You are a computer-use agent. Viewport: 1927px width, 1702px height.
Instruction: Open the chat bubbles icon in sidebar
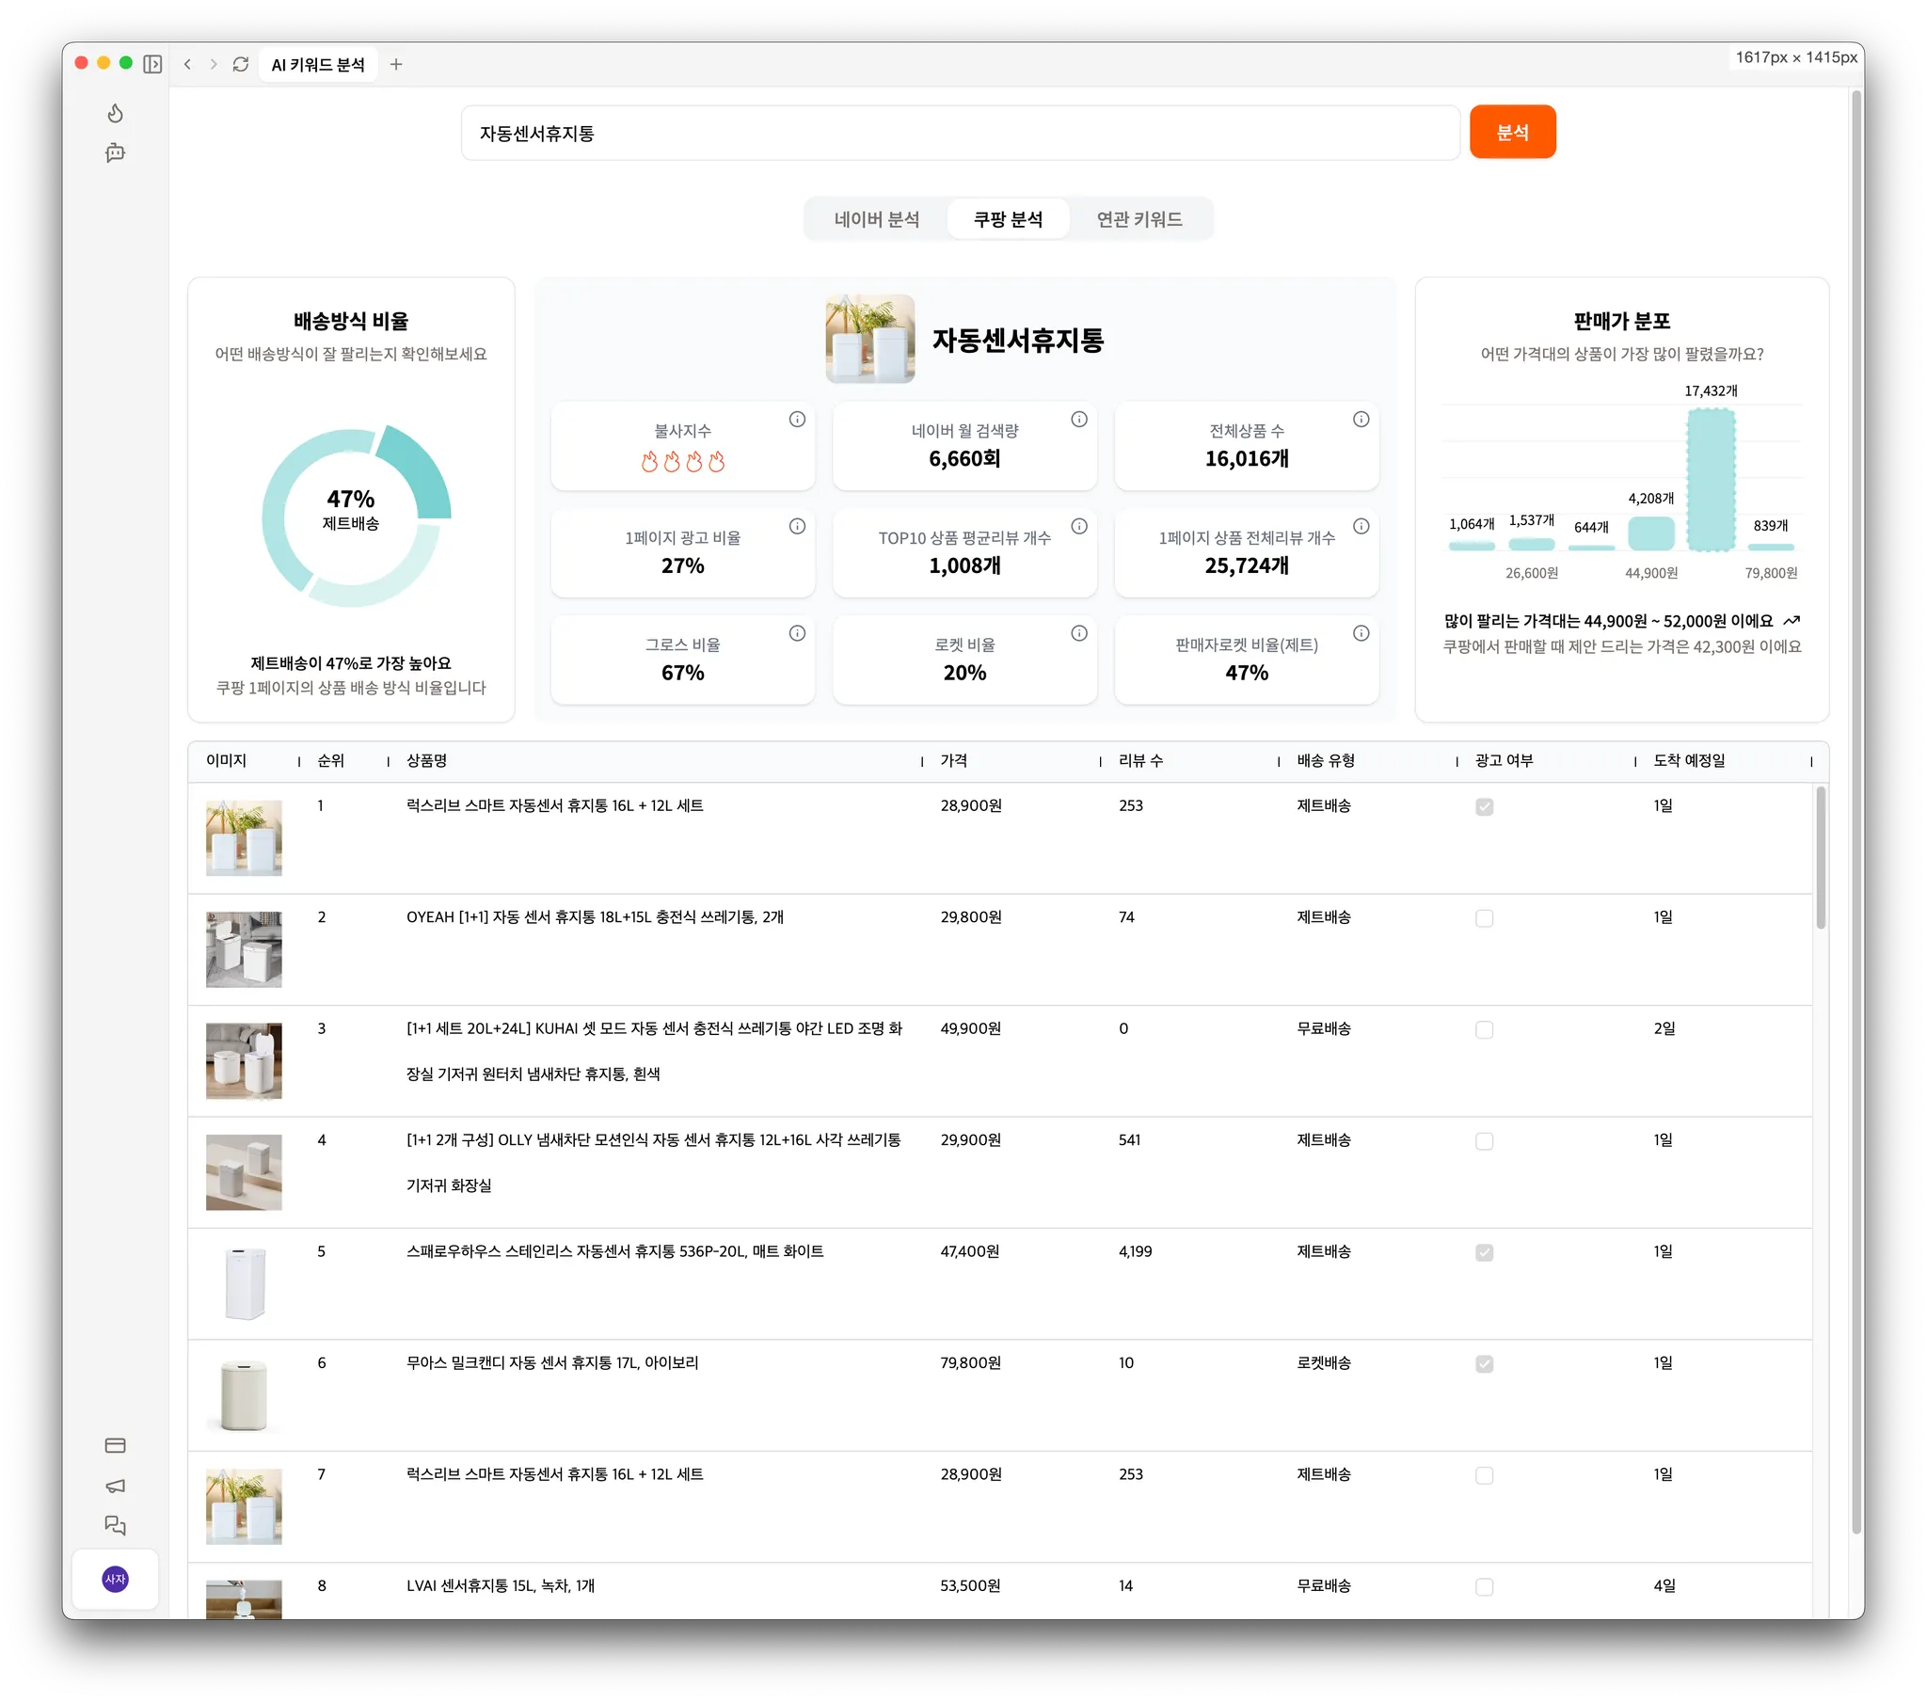[x=115, y=1525]
